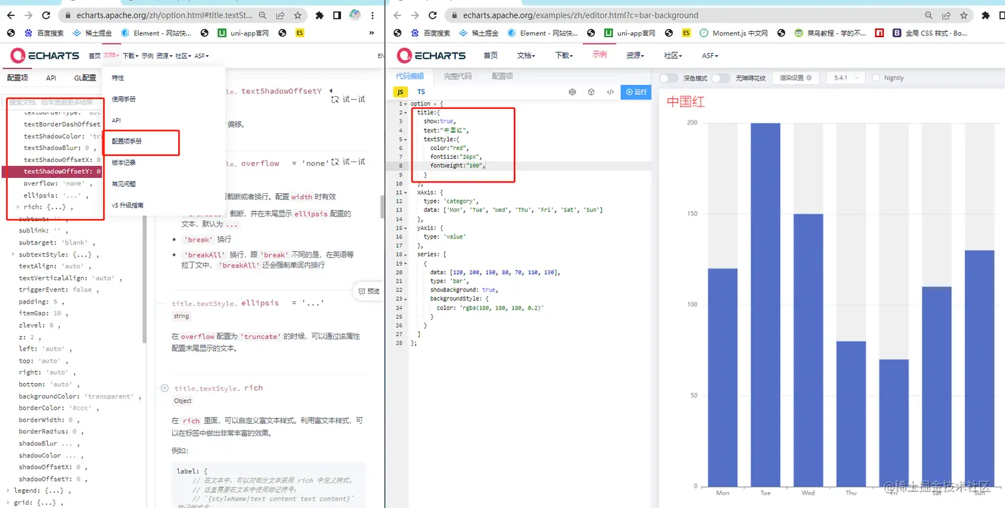Expand the legend: {...} tree node

8,491
